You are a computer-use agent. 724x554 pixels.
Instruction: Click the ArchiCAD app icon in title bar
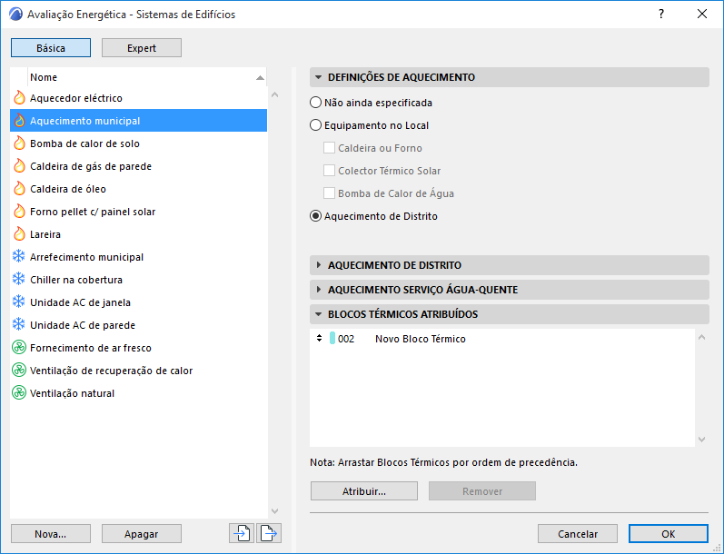pos(15,15)
